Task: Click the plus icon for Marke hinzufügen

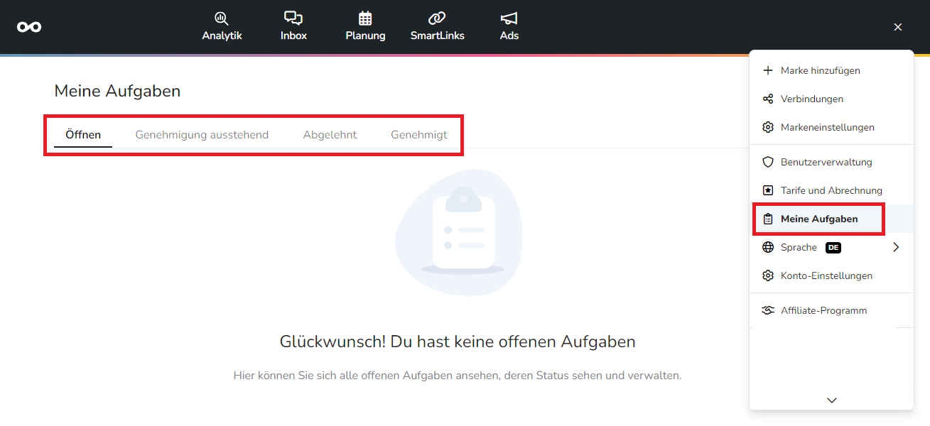Action: click(x=767, y=70)
